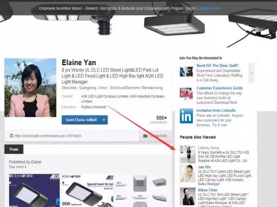The image size is (277, 207).
Task: Open the dropdown arrow beside Send Elaine InMail
Action: pos(103,120)
